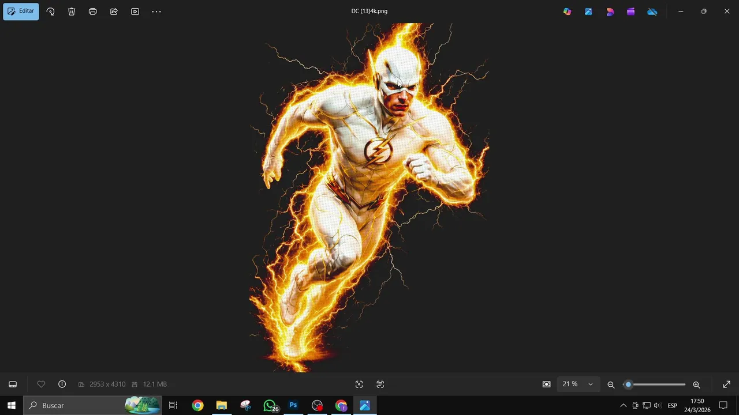Screen dimensions: 739x415
Task: Click the displayed Flash image
Action: coord(369,198)
